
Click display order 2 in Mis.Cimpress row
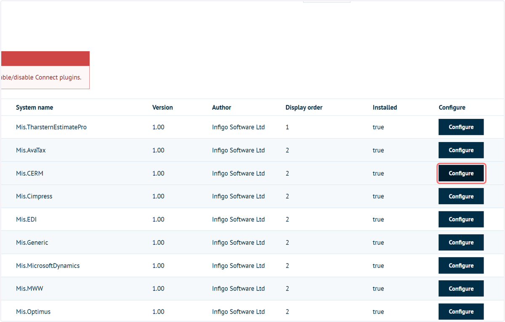tap(287, 196)
